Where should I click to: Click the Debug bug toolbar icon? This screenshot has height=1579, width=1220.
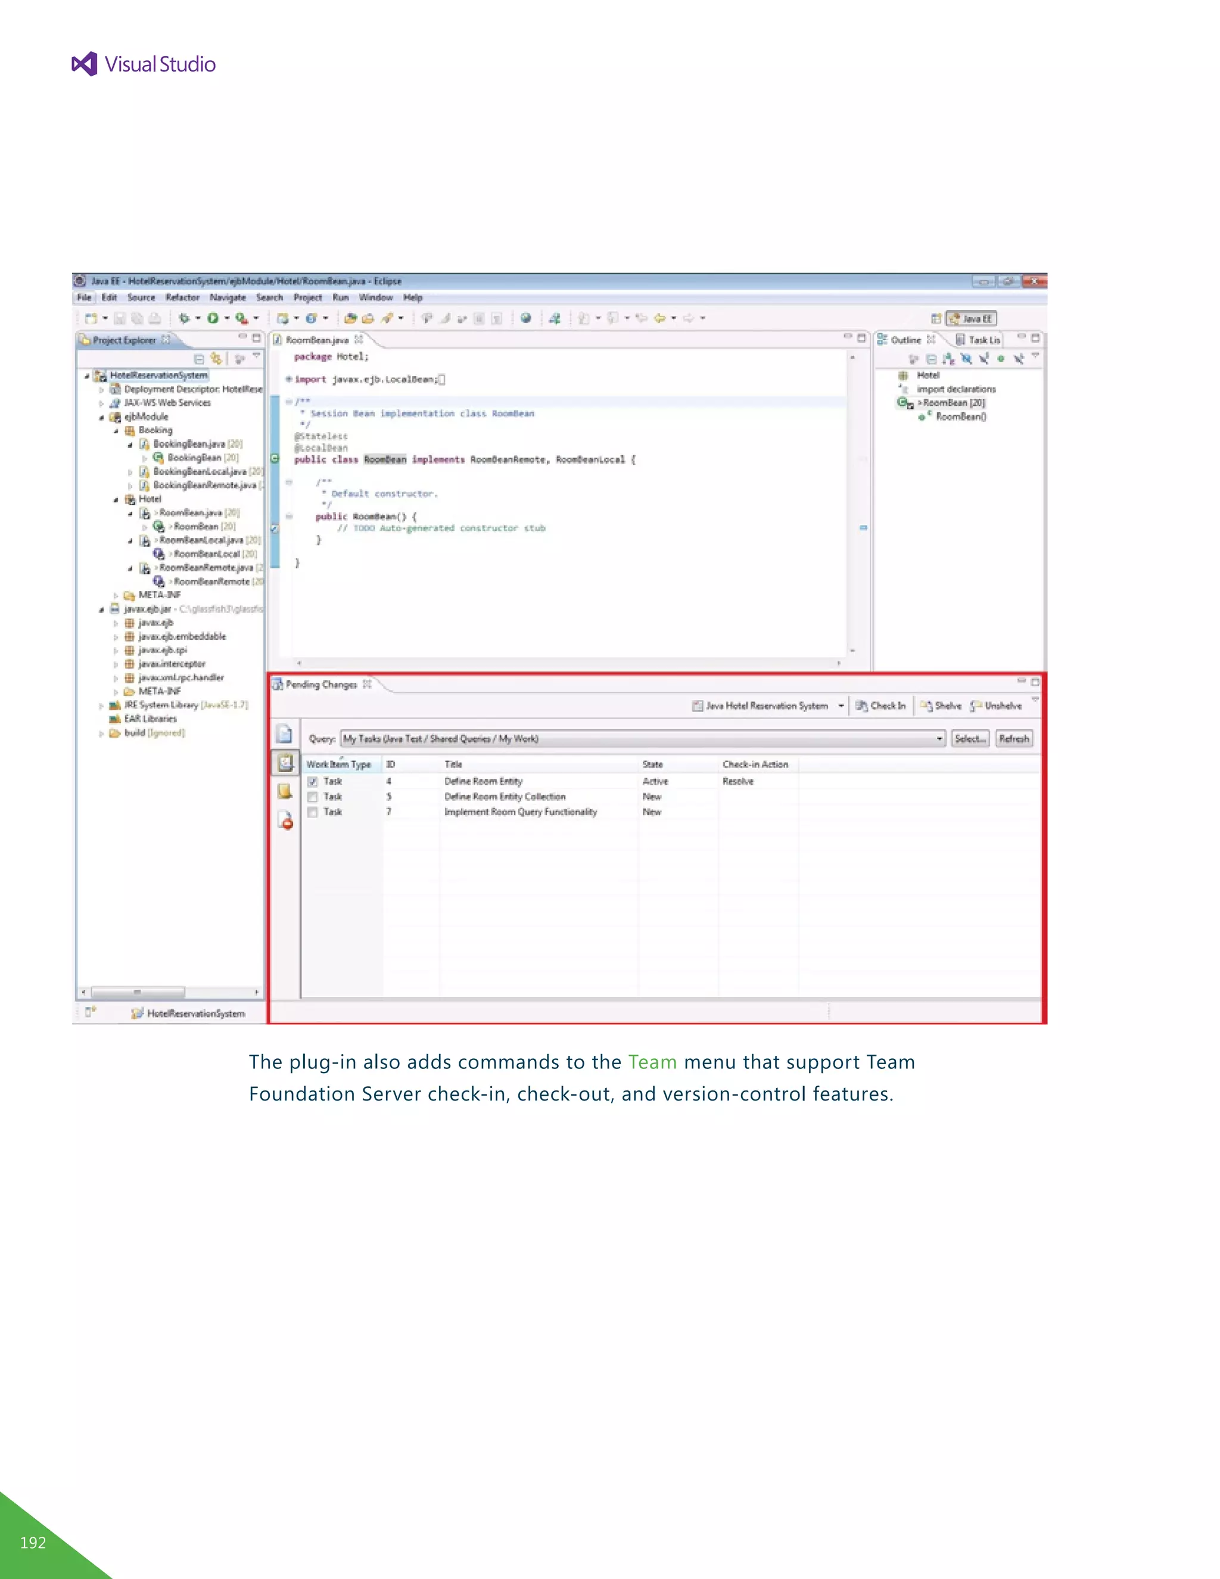183,318
